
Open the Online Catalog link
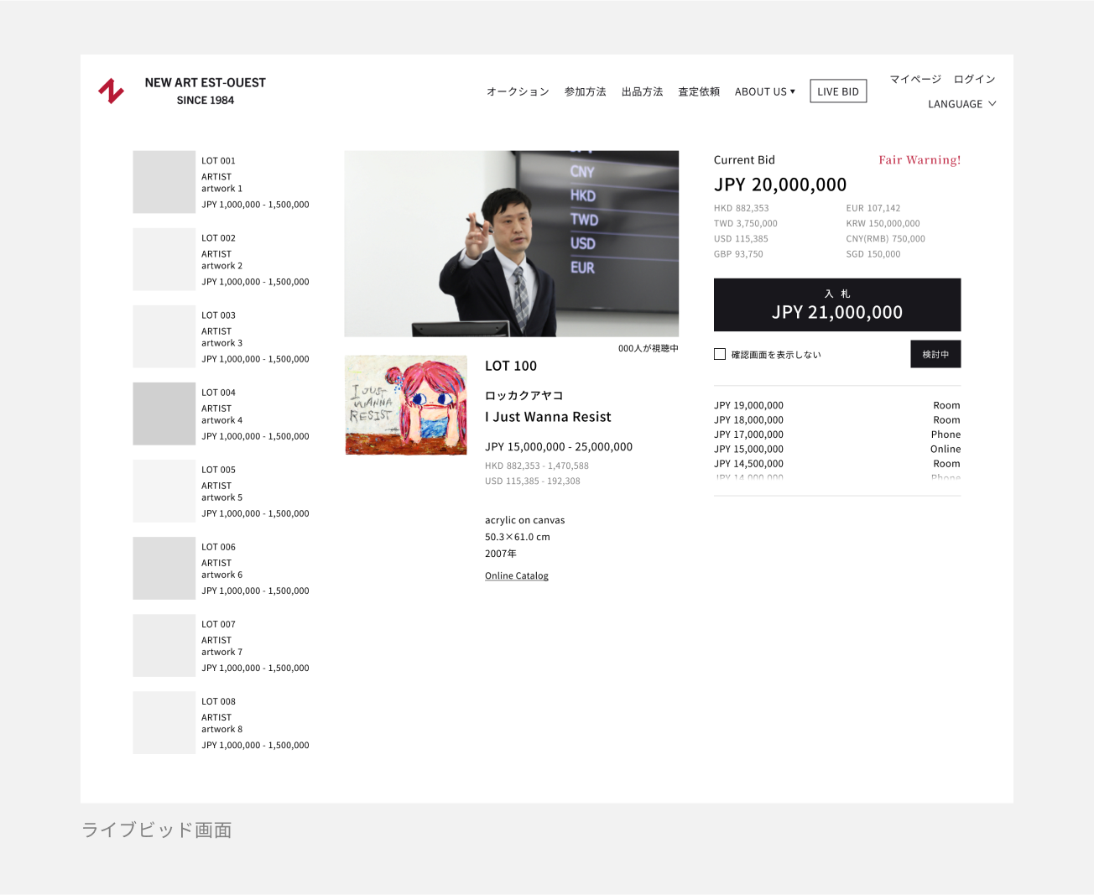click(x=516, y=575)
